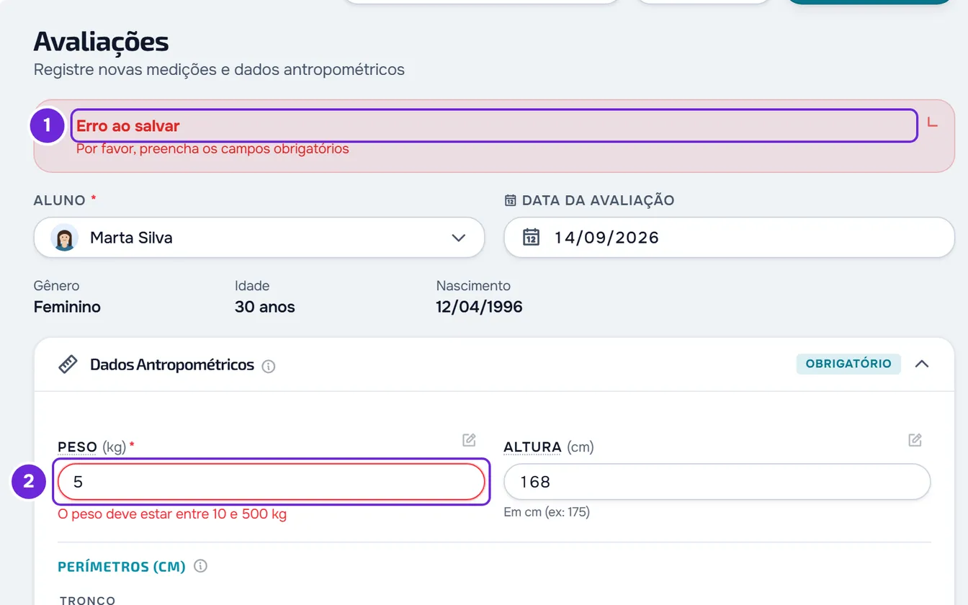The height and width of the screenshot is (605, 968).
Task: Click the edit icon above the Altura field
Action: click(915, 439)
